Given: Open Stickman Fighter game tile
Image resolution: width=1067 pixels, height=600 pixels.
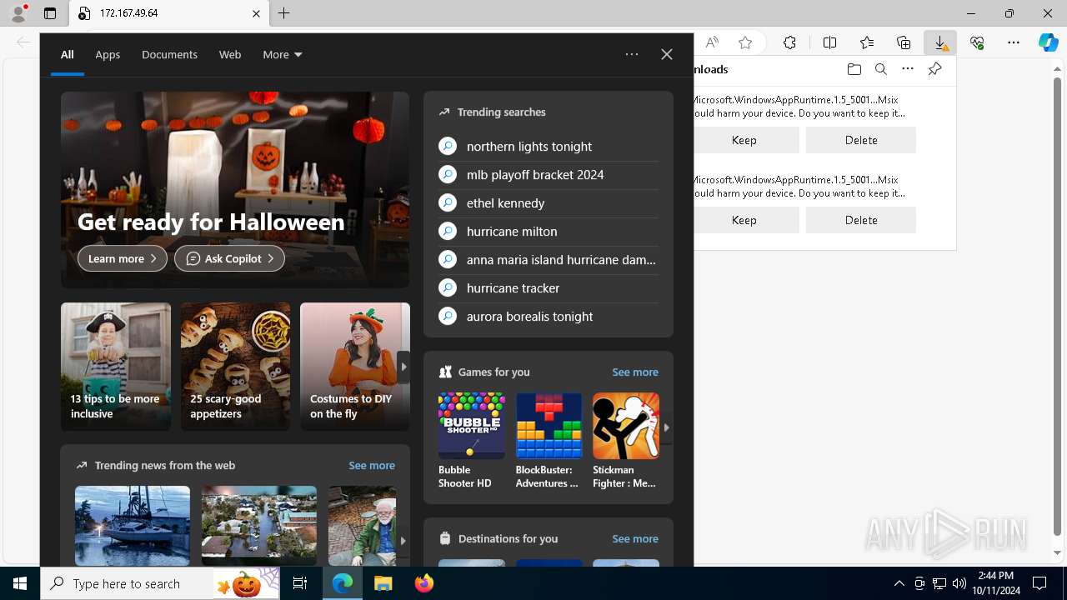Looking at the screenshot, I should coord(625,441).
